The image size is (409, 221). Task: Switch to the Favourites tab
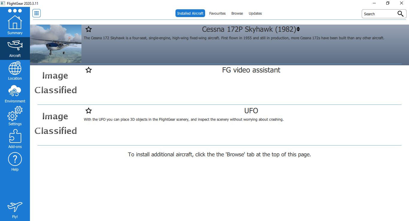click(x=217, y=13)
